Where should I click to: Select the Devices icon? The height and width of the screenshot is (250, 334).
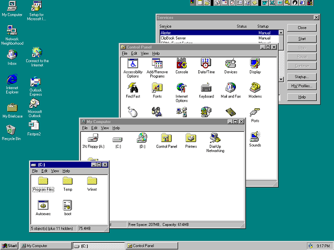(x=231, y=66)
